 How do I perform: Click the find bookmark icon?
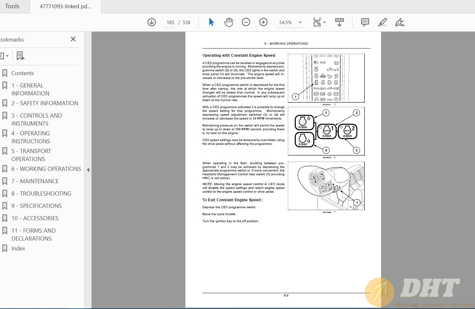tap(20, 56)
